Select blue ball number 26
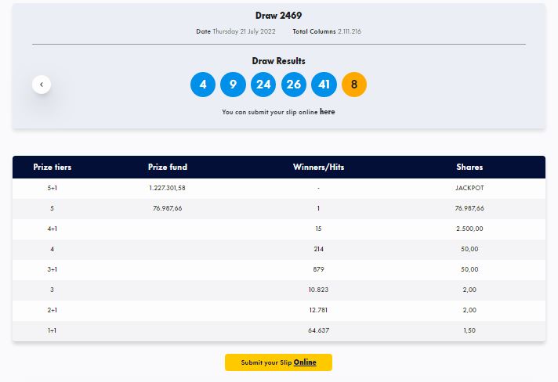Viewport: 558px width, 382px height. coord(294,85)
